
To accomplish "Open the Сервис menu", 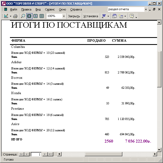I will click(x=50, y=9).
